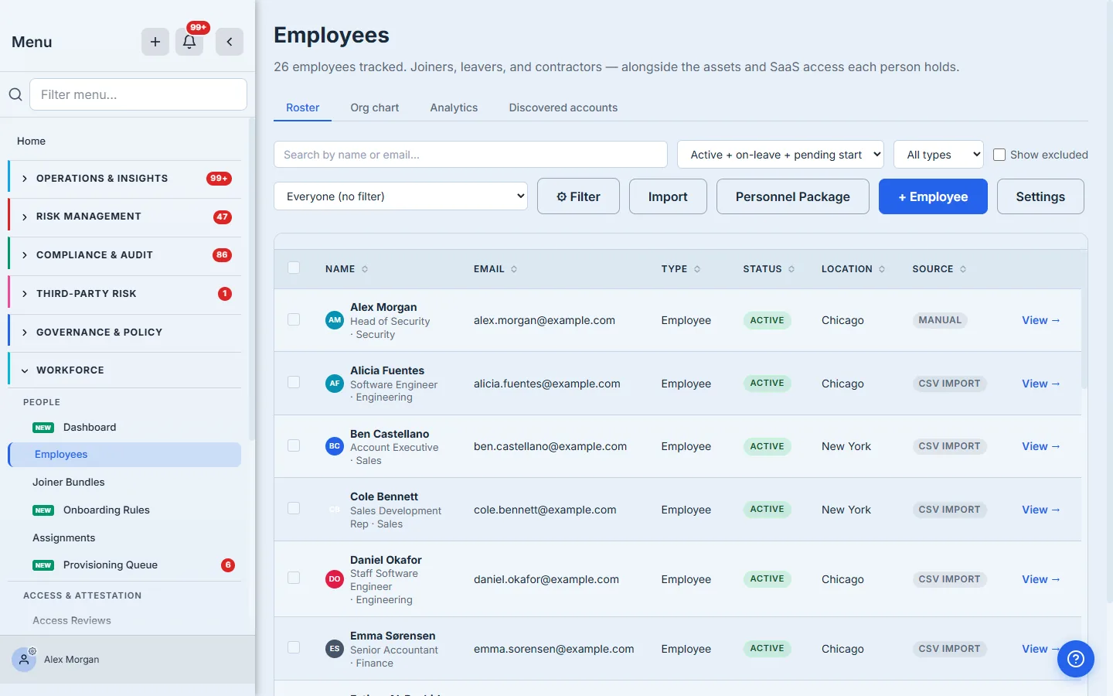Select the Roster tab

tap(302, 107)
